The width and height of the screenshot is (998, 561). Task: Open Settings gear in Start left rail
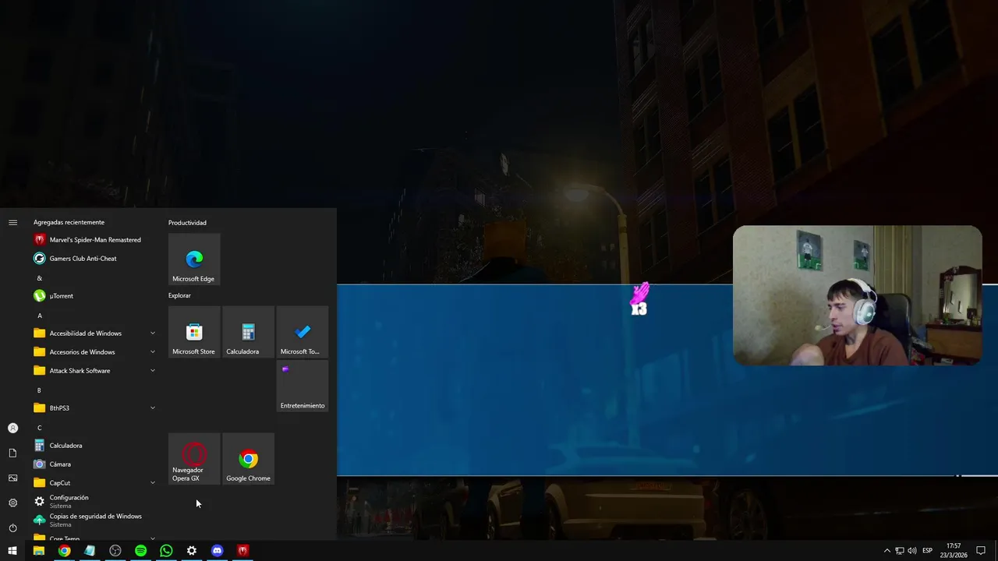(12, 503)
